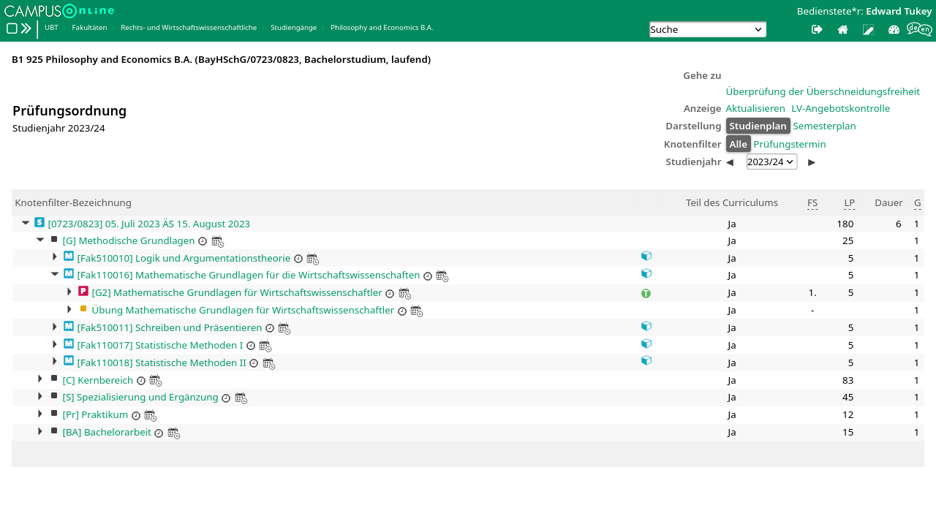Open Philosophy and Economics B.A. breadcrumb
Viewport: 936px width, 505px height.
[382, 28]
